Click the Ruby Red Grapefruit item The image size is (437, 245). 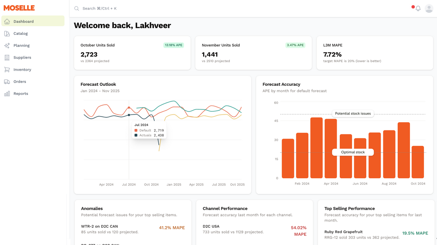[343, 232]
